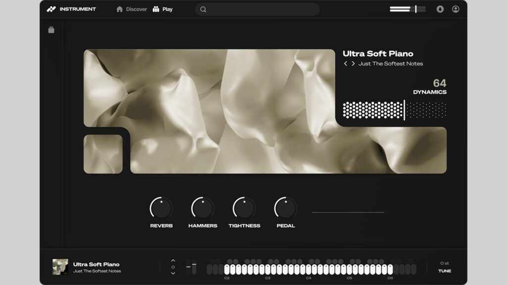Shift octave up with the up chevron

[x=173, y=261]
